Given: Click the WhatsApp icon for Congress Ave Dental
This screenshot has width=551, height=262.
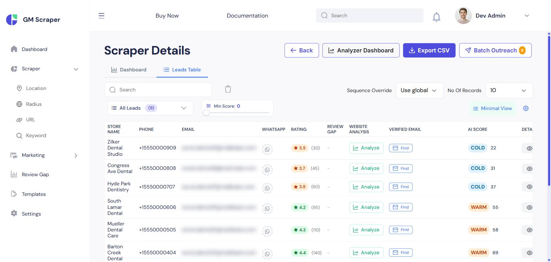Looking at the screenshot, I should (267, 170).
